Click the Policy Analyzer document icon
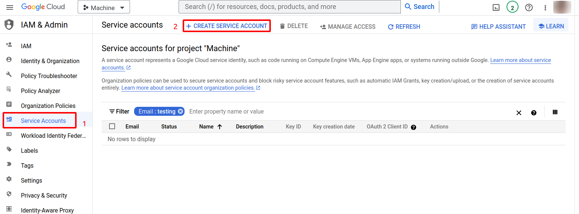Viewport: 579px width, 214px height. point(9,89)
